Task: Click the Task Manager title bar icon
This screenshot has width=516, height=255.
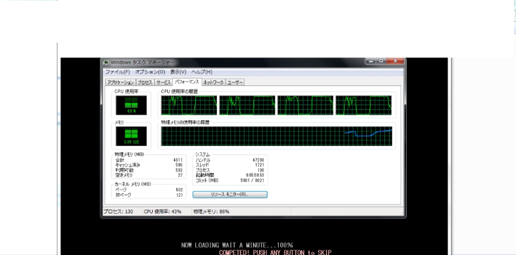Action: (x=106, y=63)
